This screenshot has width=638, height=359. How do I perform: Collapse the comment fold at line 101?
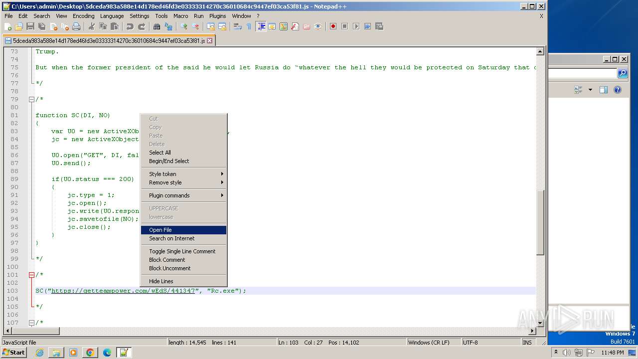coord(31,275)
